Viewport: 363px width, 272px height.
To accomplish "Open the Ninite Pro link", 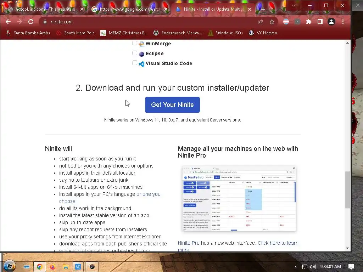I will coord(189,243).
